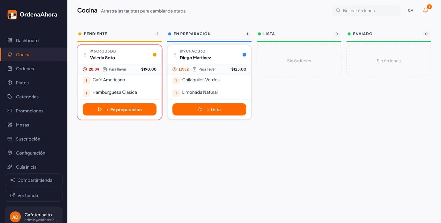Click the Ver tienda button

34,195
